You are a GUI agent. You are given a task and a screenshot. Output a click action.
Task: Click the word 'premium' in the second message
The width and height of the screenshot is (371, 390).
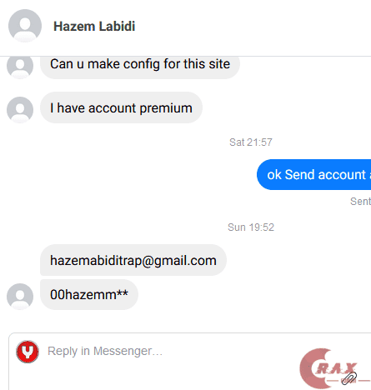coord(166,108)
